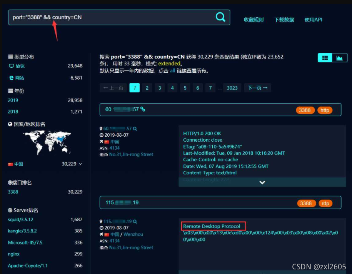Viewport: 352px width, 274px height.
Task: Filter by server Apache-Coyote/1.1
Action: (28, 266)
